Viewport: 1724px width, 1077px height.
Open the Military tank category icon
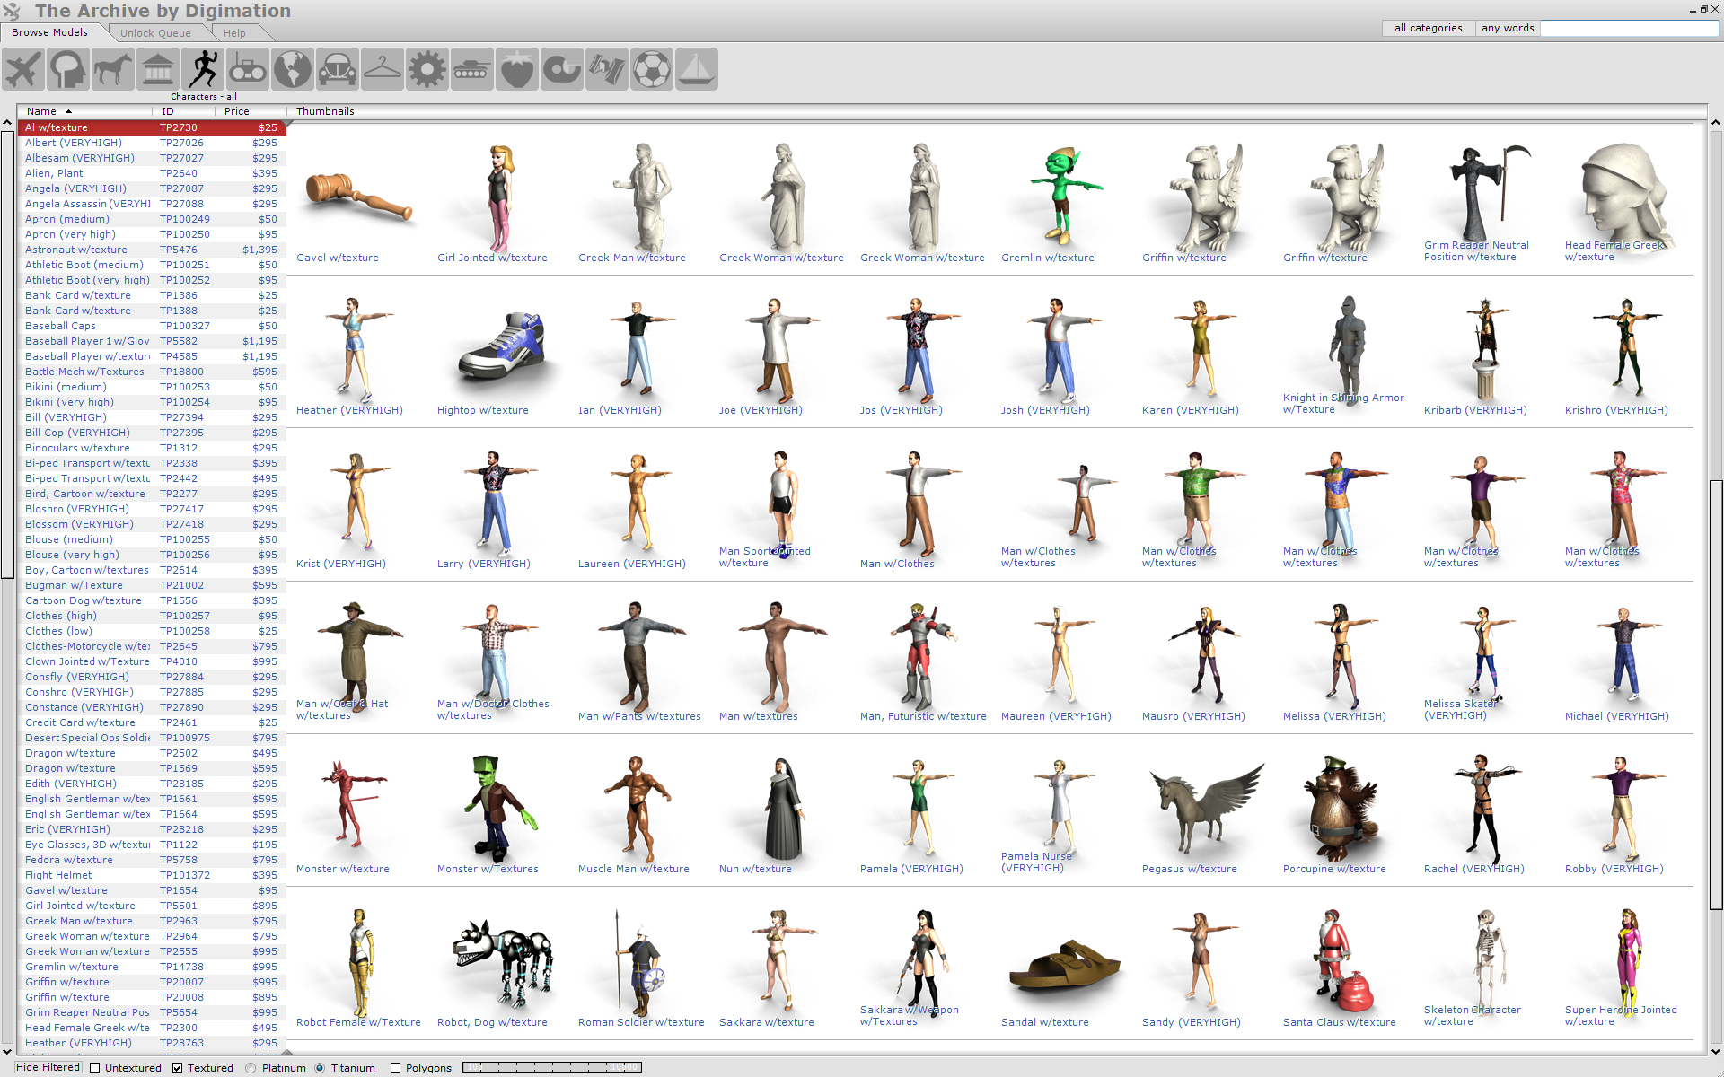pos(472,69)
